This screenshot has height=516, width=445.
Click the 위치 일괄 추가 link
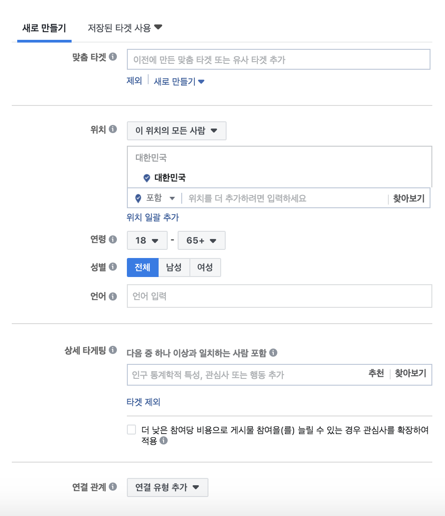pyautogui.click(x=151, y=218)
